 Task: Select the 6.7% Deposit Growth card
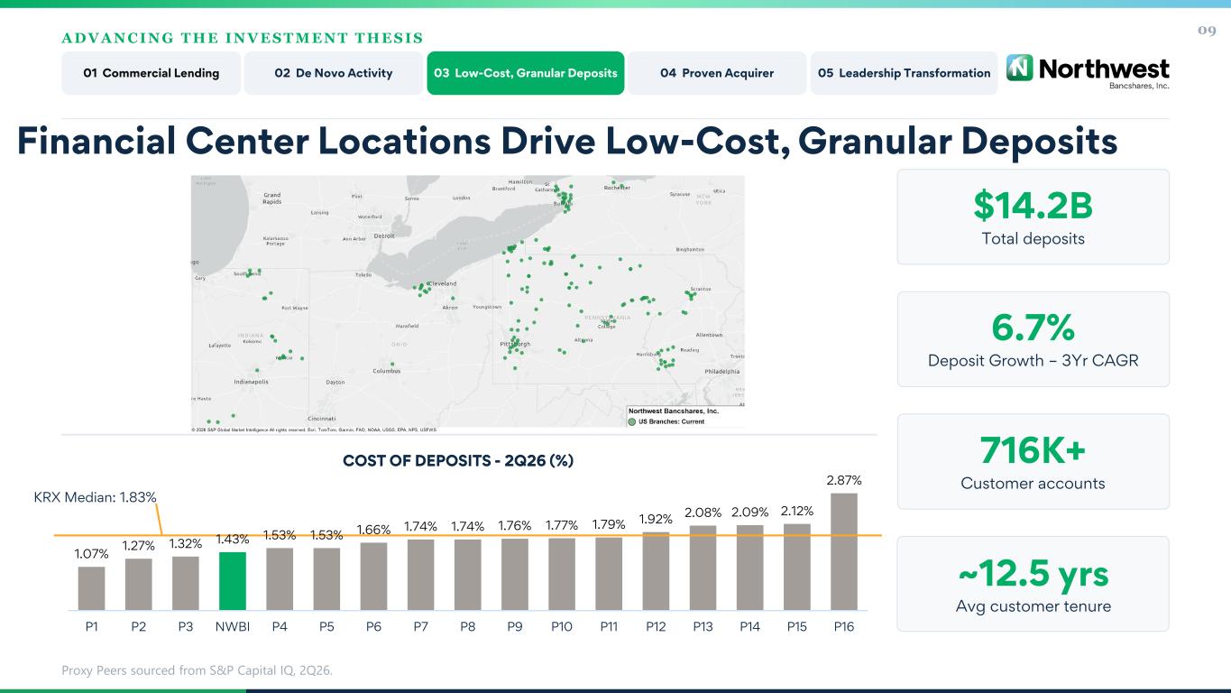1033,339
